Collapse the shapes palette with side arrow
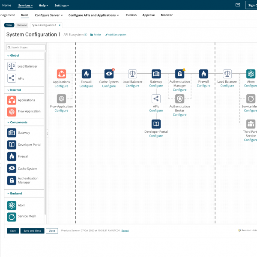The height and width of the screenshot is (257, 257). (x=47, y=134)
